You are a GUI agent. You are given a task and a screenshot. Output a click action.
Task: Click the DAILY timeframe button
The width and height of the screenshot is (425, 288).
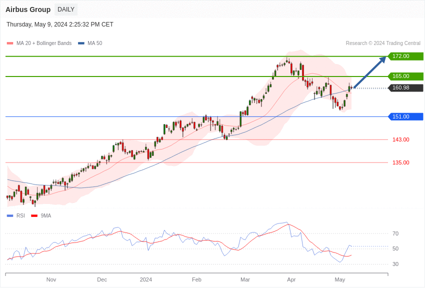click(66, 9)
